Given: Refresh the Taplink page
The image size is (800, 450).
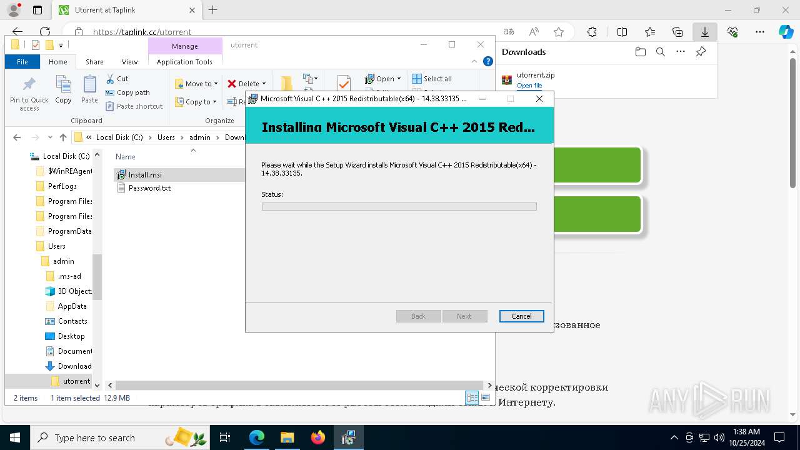Looking at the screenshot, I should coord(45,32).
